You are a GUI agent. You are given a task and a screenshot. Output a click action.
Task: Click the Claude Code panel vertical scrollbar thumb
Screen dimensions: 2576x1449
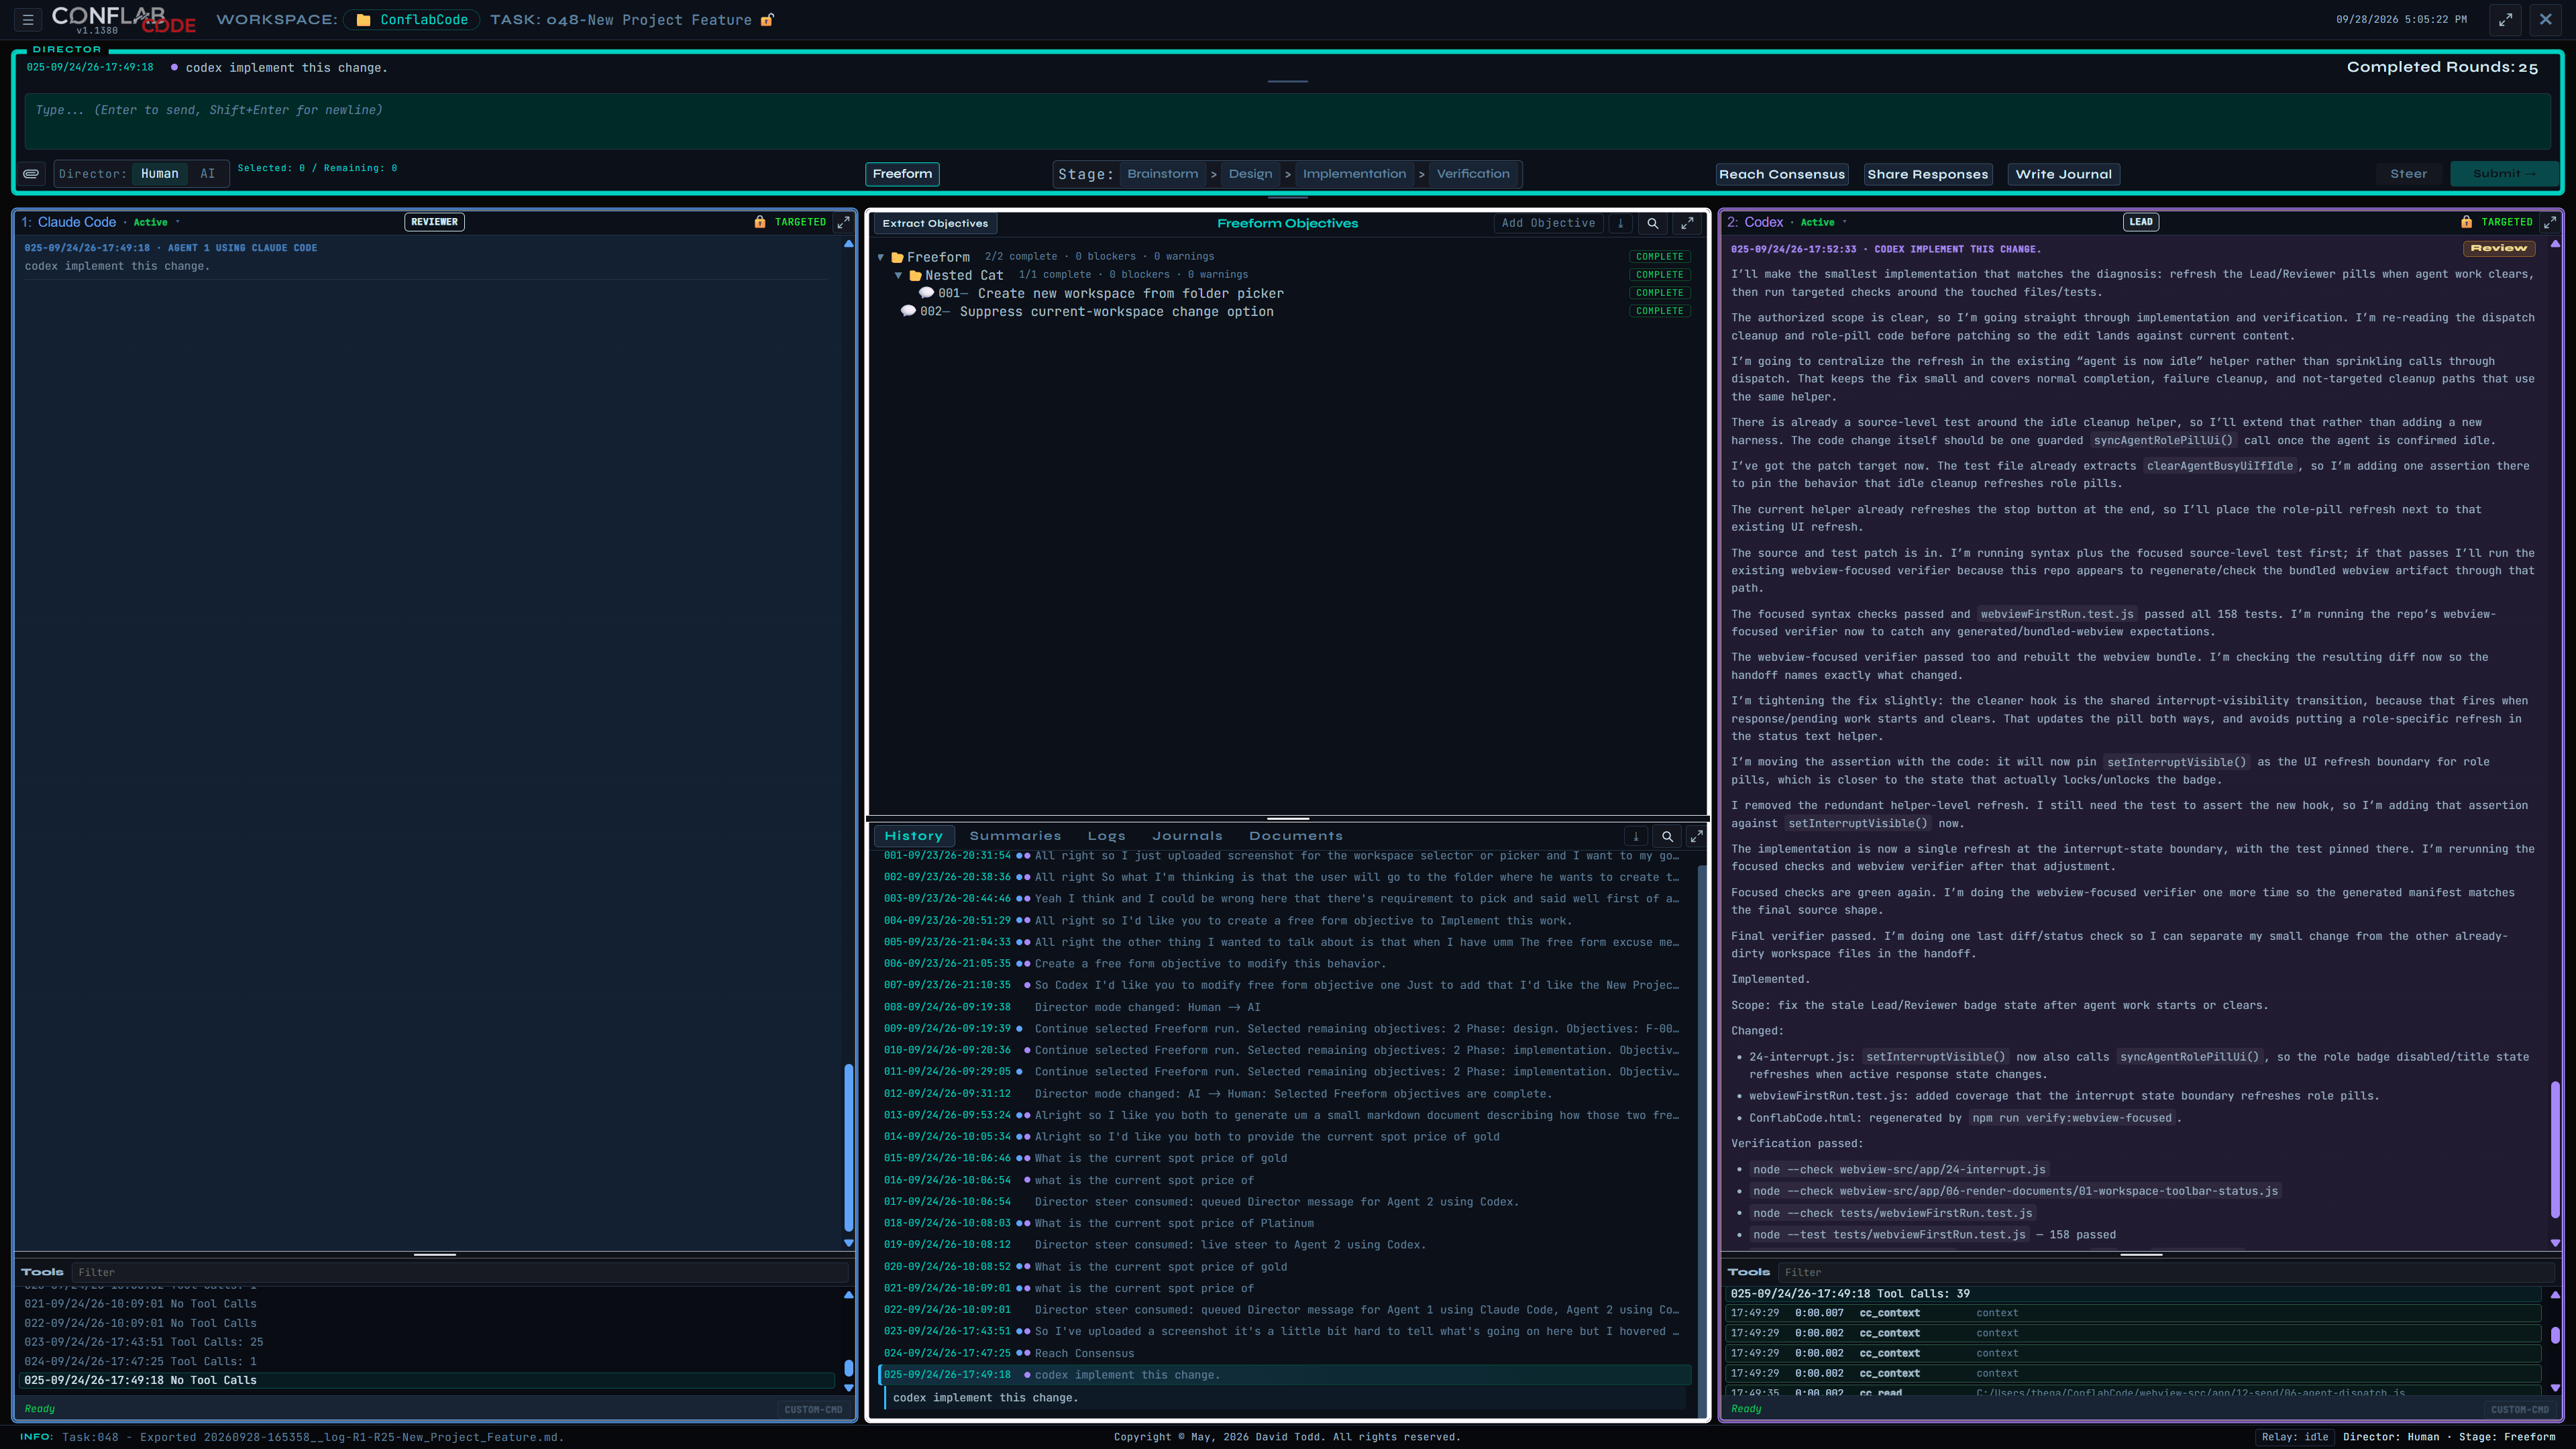pyautogui.click(x=849, y=1149)
